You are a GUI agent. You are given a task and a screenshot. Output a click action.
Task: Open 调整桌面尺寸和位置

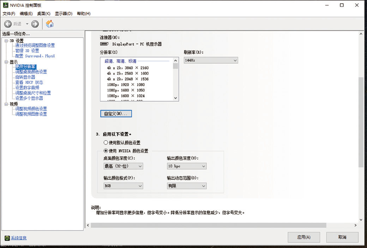pos(33,93)
